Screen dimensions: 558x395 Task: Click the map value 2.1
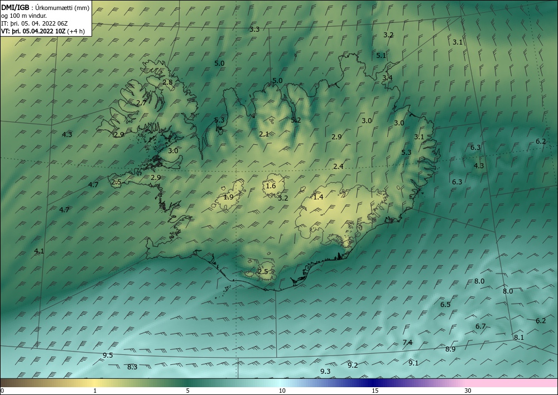point(264,134)
